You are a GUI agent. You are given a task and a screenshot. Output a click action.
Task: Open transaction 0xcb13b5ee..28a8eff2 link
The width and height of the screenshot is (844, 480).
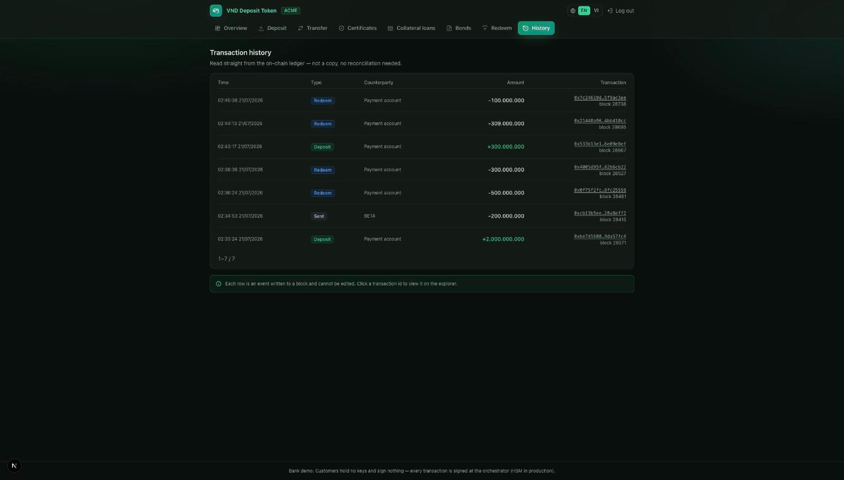(600, 213)
